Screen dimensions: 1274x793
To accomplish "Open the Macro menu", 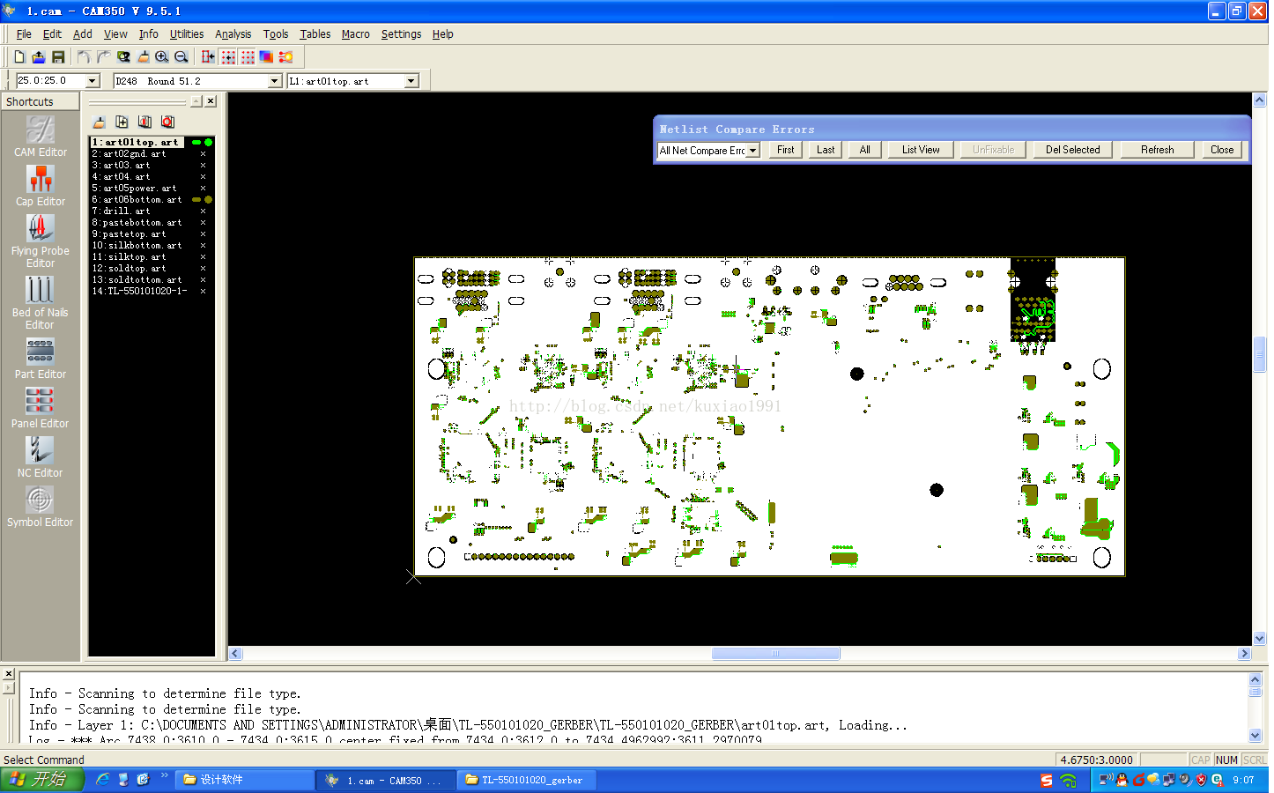I will coord(355,34).
